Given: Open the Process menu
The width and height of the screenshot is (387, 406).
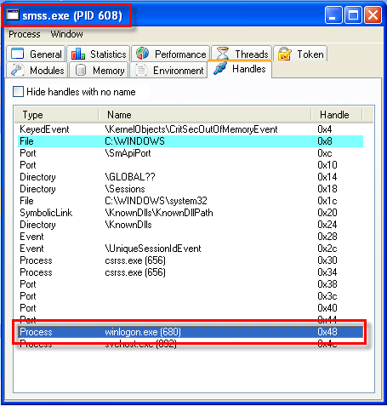Looking at the screenshot, I should point(25,34).
